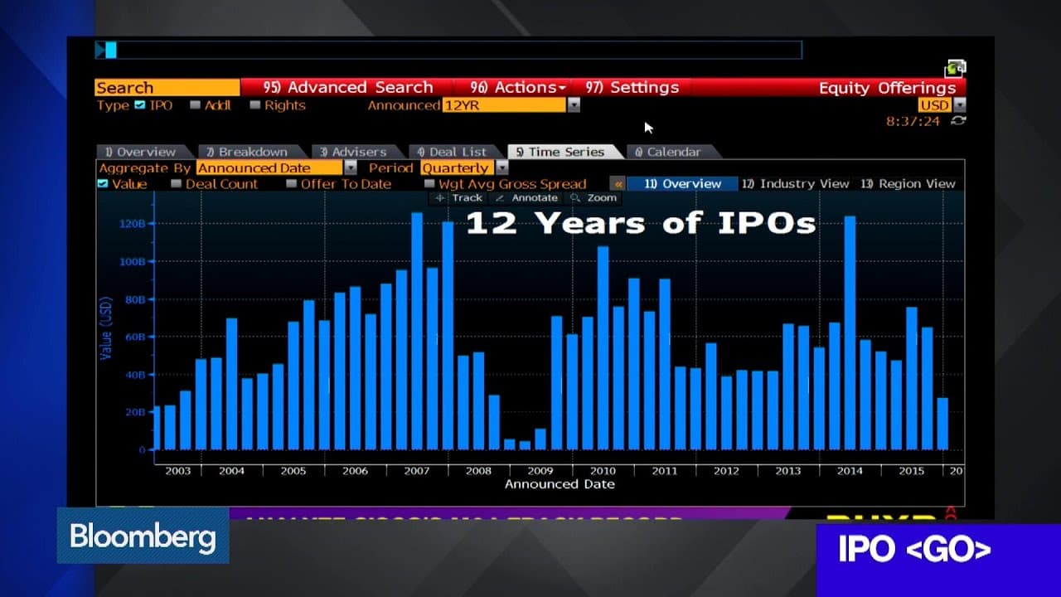Open the Aggregate By dropdown arrow
This screenshot has height=597, width=1061.
(350, 168)
